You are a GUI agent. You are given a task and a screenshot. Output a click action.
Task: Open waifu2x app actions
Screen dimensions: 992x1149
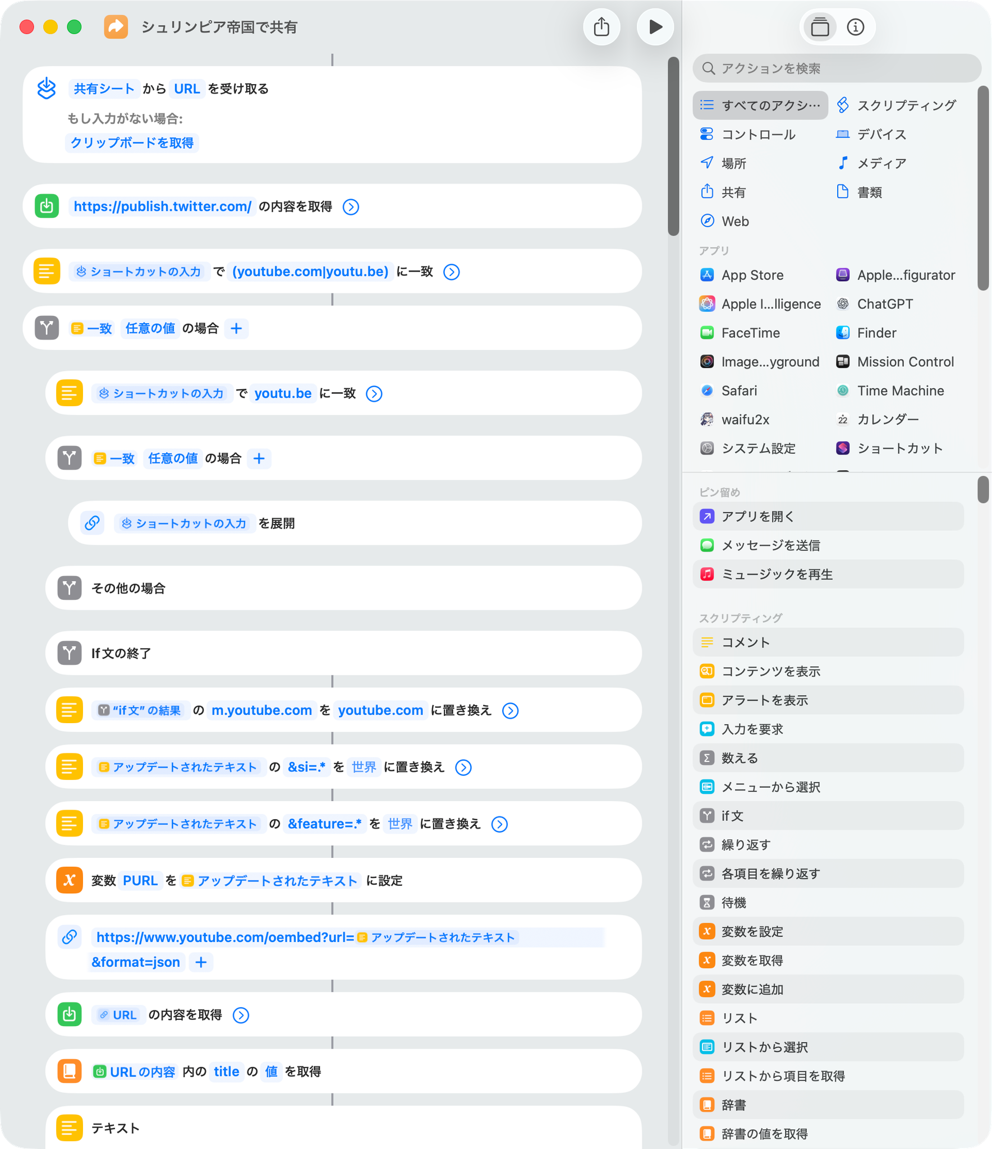(x=734, y=419)
